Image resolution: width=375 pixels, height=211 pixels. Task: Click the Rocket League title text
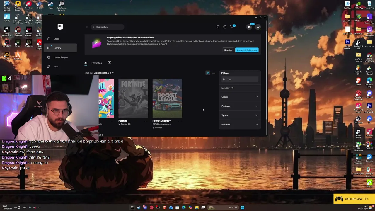pos(161,121)
